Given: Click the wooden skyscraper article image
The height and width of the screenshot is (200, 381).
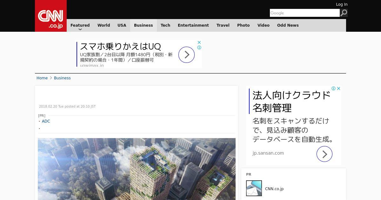Looking at the screenshot, I should (137, 169).
